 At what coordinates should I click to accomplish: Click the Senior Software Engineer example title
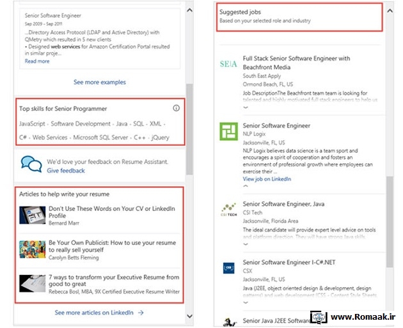[x=53, y=15]
